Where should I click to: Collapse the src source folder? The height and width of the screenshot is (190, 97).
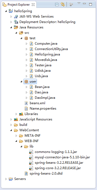coord(16,33)
